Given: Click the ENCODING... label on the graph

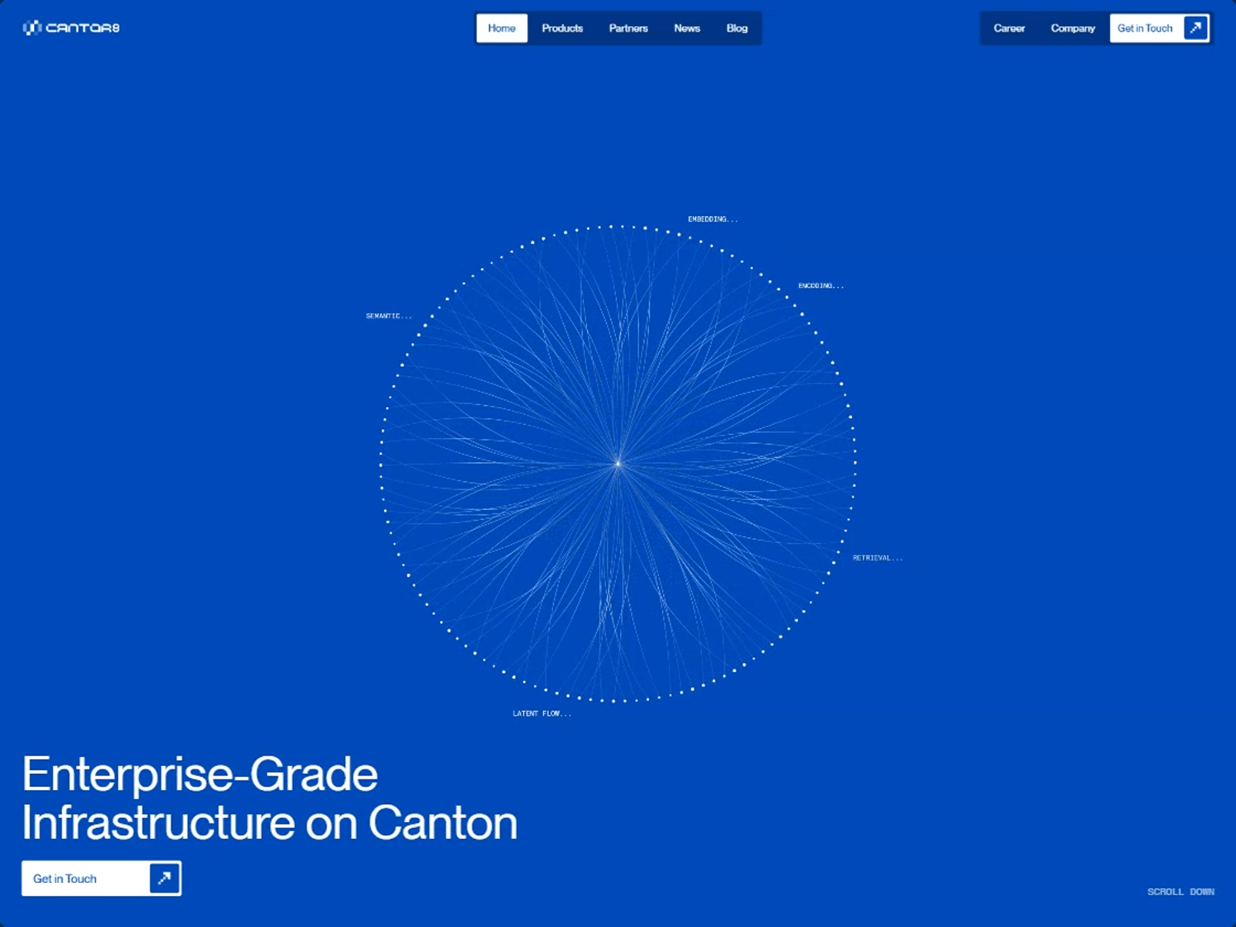Looking at the screenshot, I should coord(820,286).
